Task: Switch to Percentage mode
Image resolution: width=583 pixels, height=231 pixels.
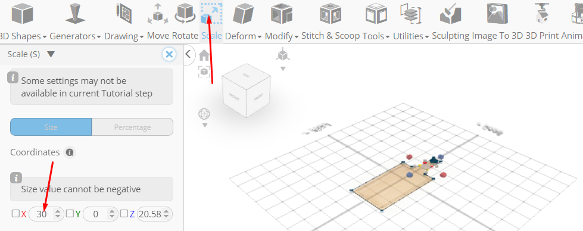Action: pyautogui.click(x=132, y=127)
